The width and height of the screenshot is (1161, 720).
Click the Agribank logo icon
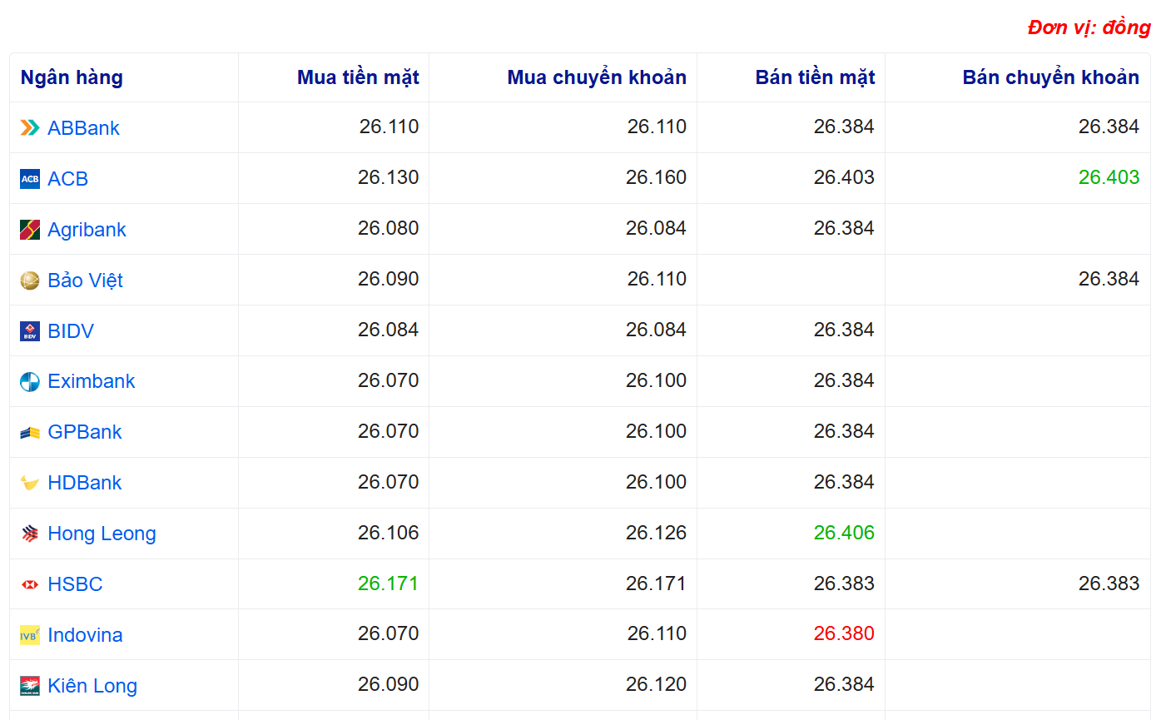point(30,230)
